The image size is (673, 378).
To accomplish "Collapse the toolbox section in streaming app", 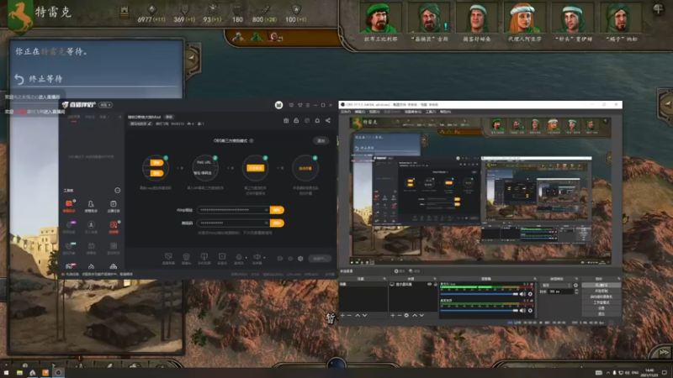I will tap(117, 191).
